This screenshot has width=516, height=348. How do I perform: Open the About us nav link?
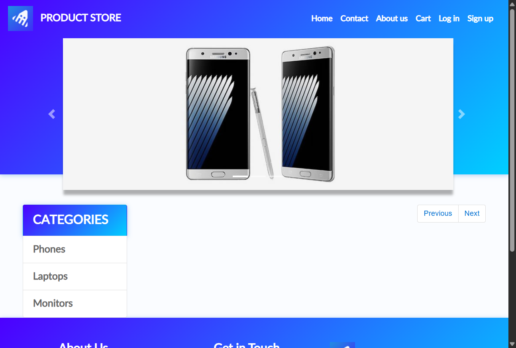tap(392, 18)
